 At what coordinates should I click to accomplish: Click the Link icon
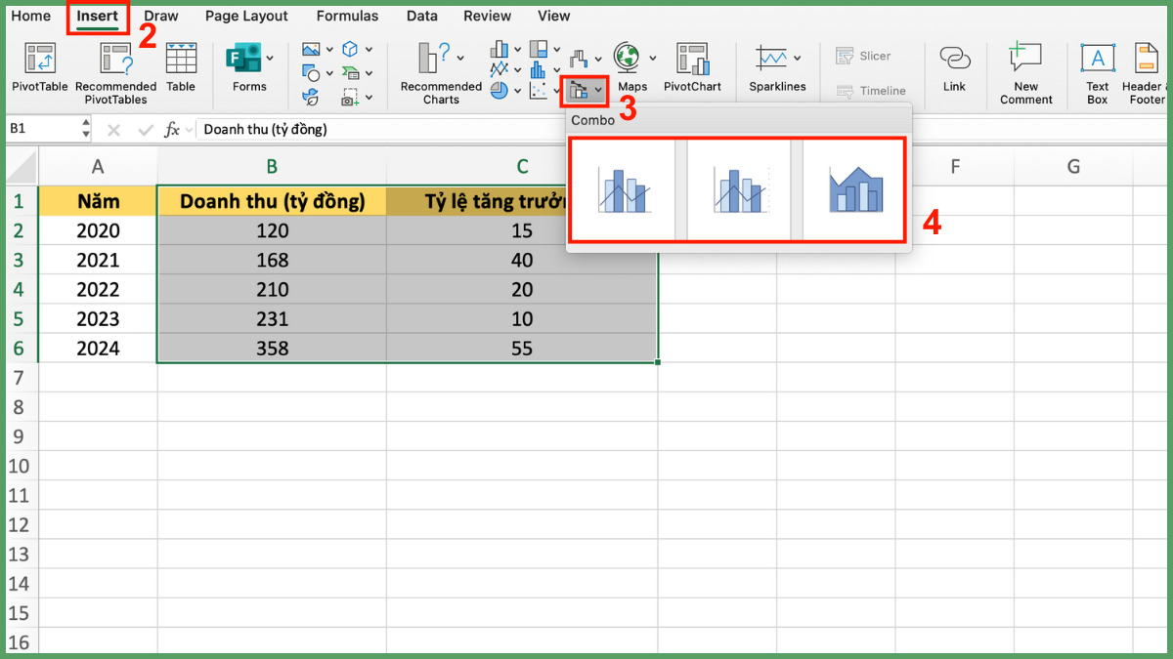(x=954, y=59)
